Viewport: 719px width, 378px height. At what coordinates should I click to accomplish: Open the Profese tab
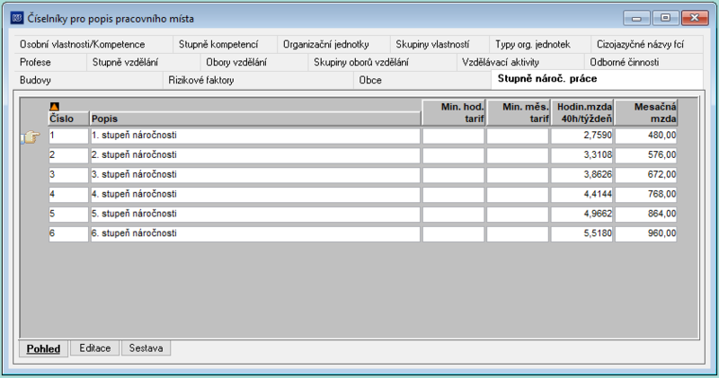tap(50, 62)
